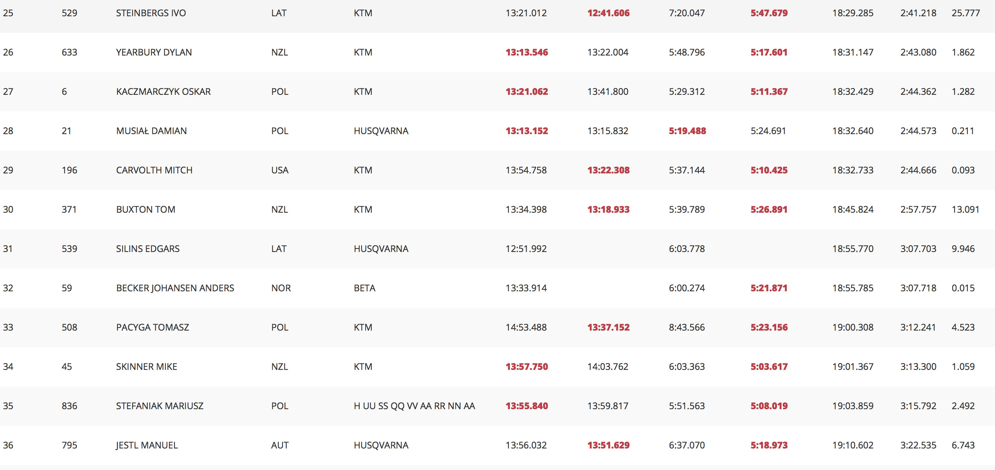
Task: Click SKINNER MIKE rider name
Action: pyautogui.click(x=147, y=367)
